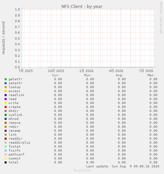Select the red create color square
The width and height of the screenshot is (164, 174).
coord(6,107)
